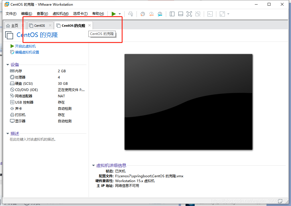
Task: Collapse the 描述 section
Action: (x=8, y=133)
